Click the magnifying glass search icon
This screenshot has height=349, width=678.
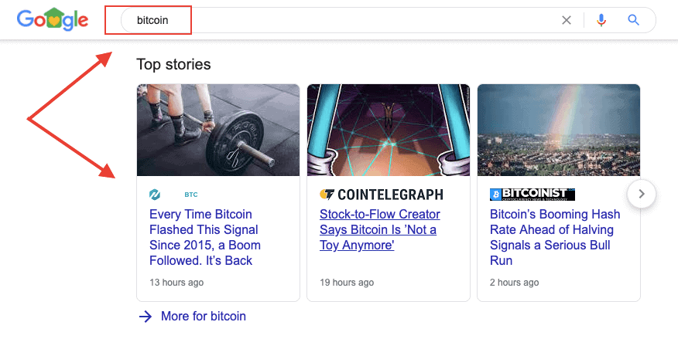634,20
